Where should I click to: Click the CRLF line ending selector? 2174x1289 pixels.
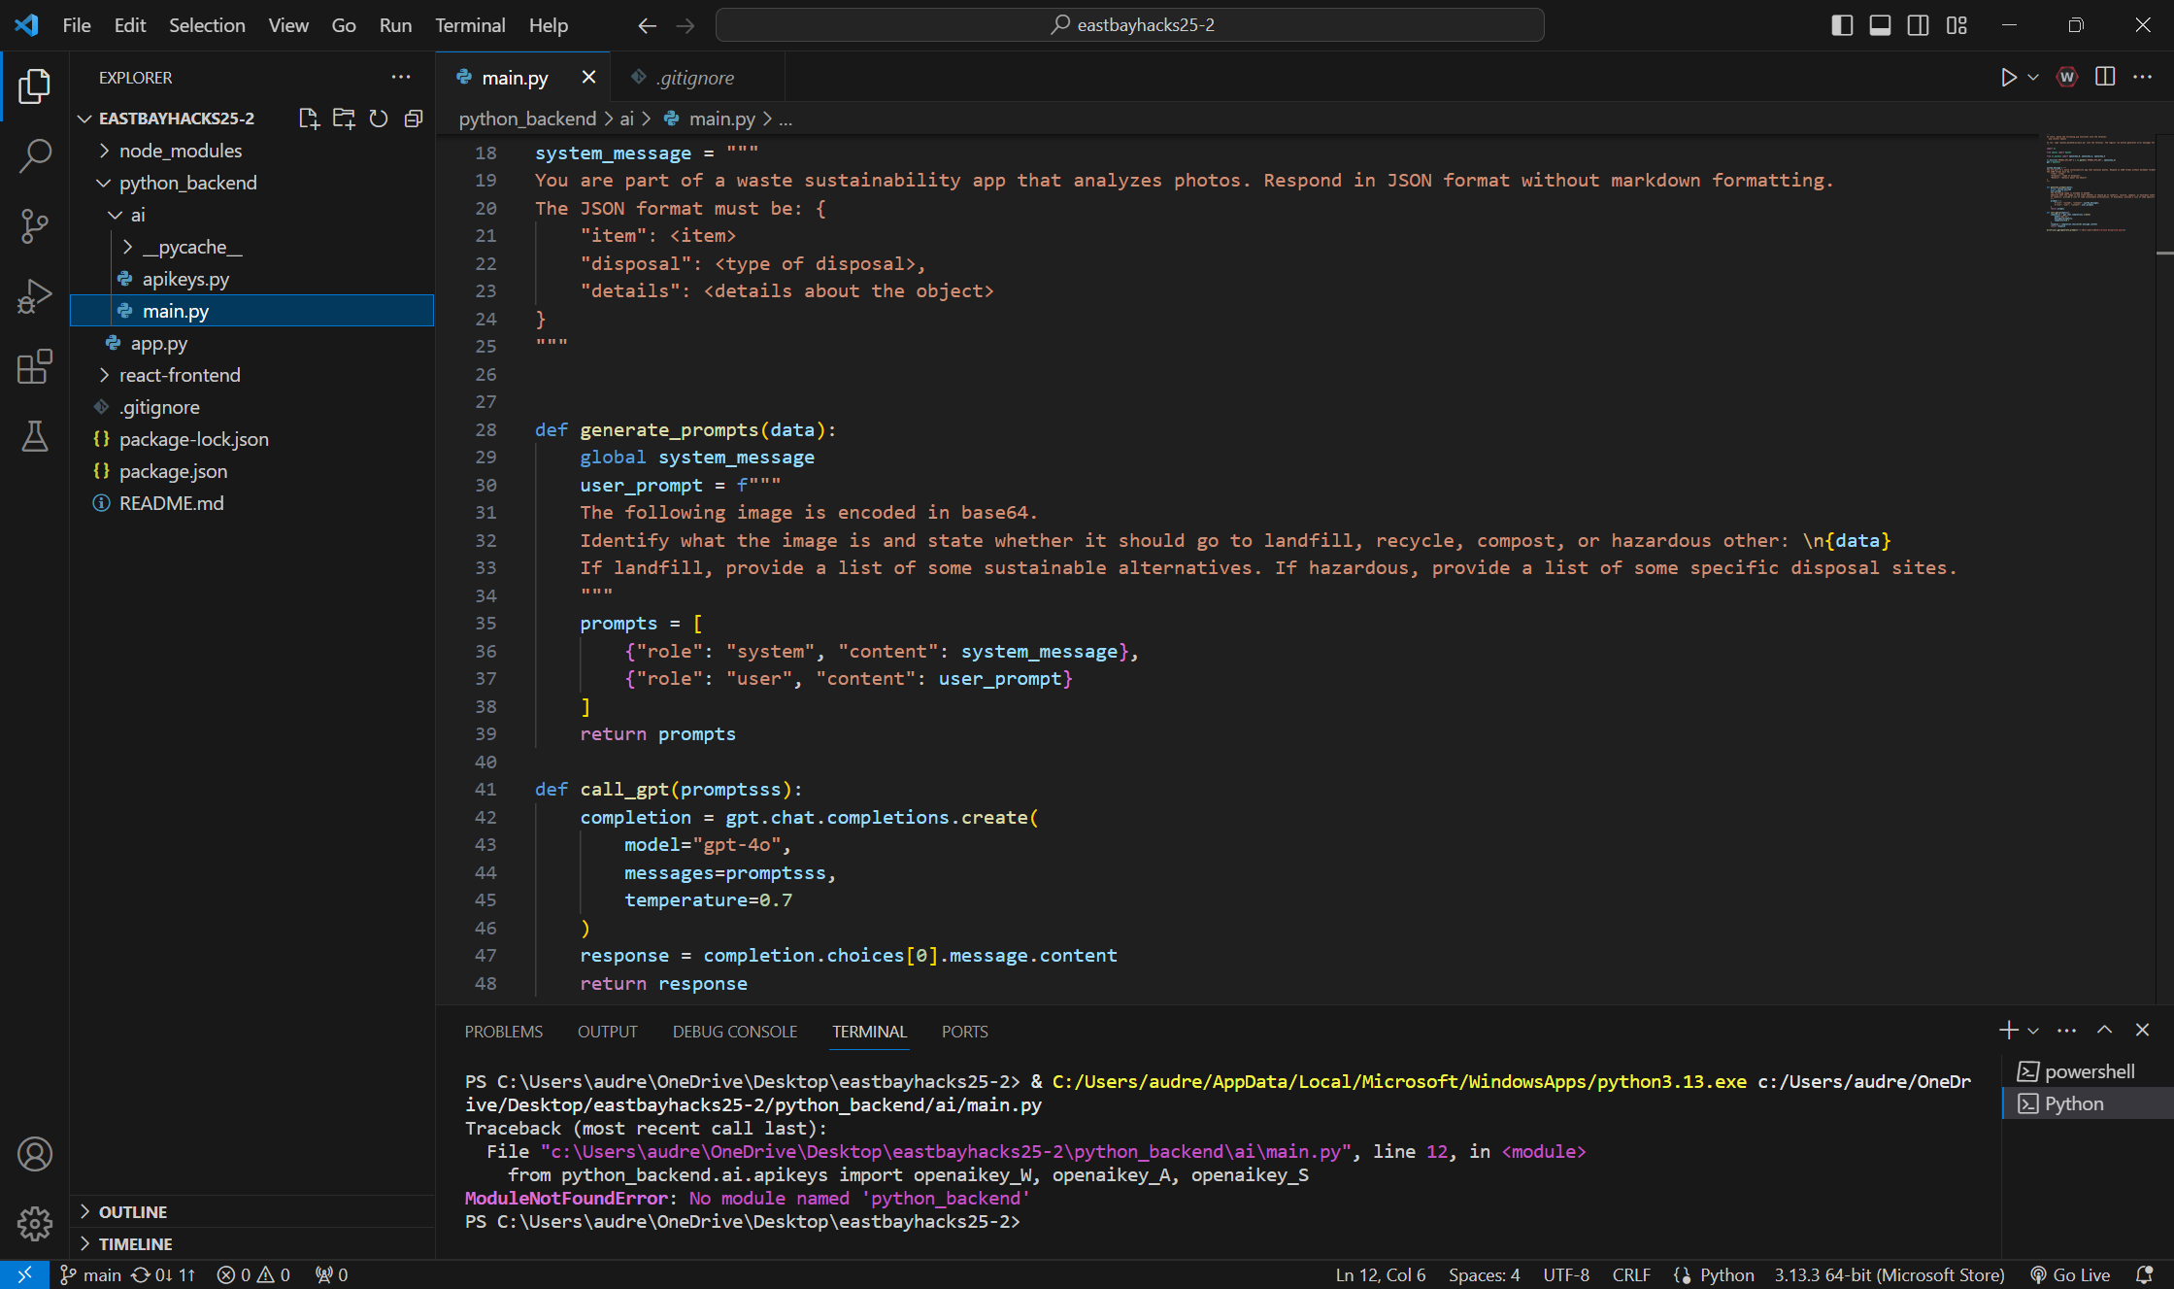pos(1631,1274)
